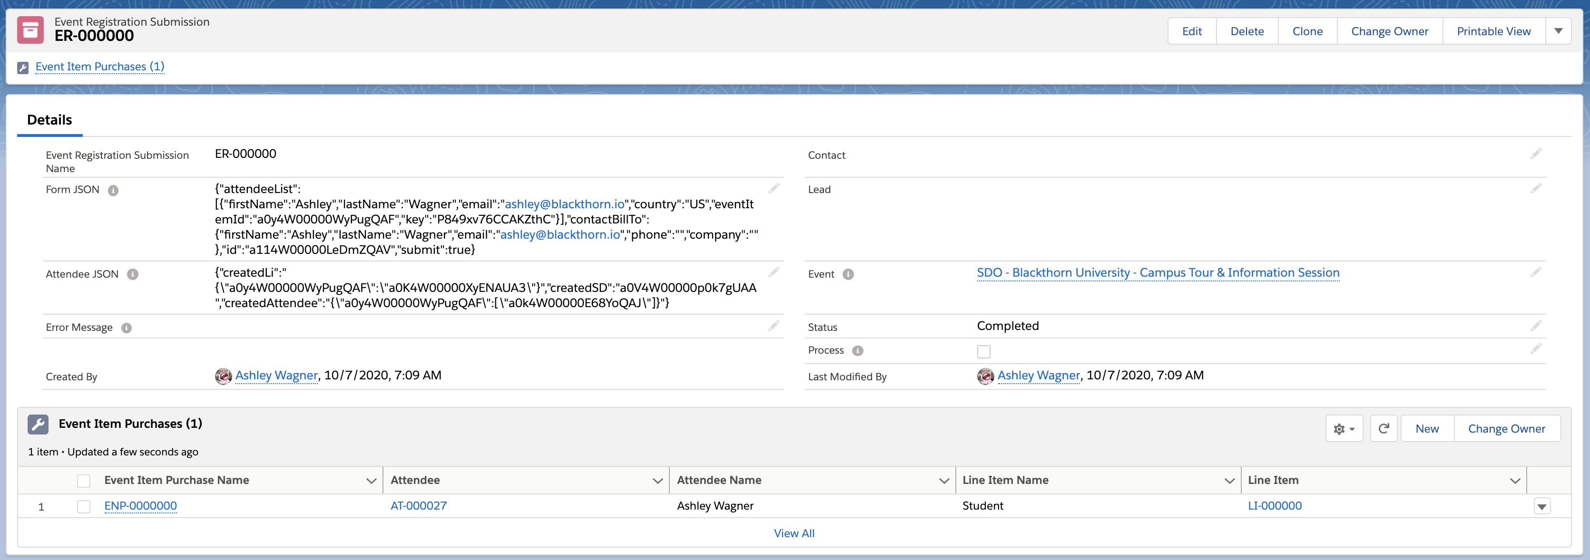1590x560 pixels.
Task: Open row actions menu for ENP-0000000
Action: click(x=1542, y=507)
